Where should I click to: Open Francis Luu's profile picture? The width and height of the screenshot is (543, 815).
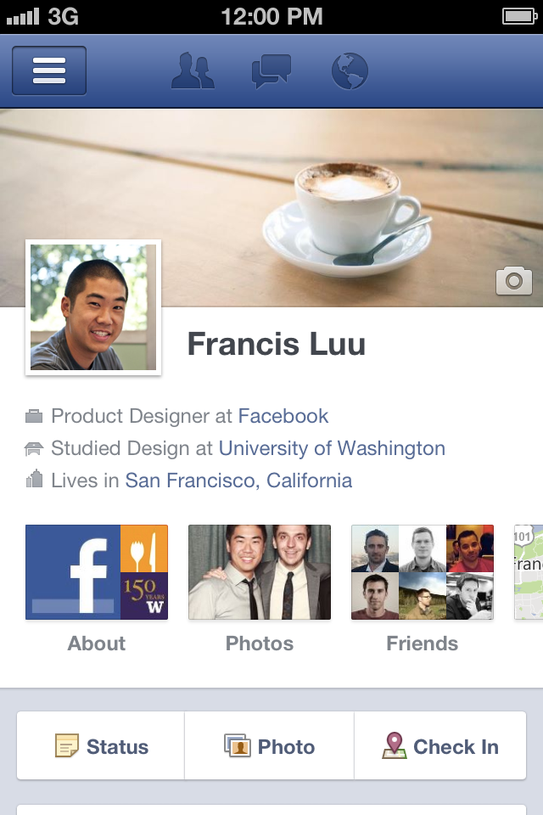pos(93,307)
